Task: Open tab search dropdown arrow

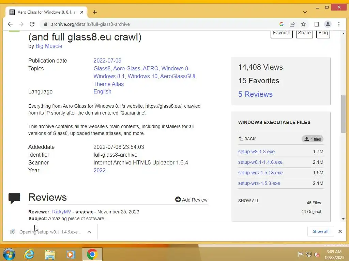Action: pos(305,12)
